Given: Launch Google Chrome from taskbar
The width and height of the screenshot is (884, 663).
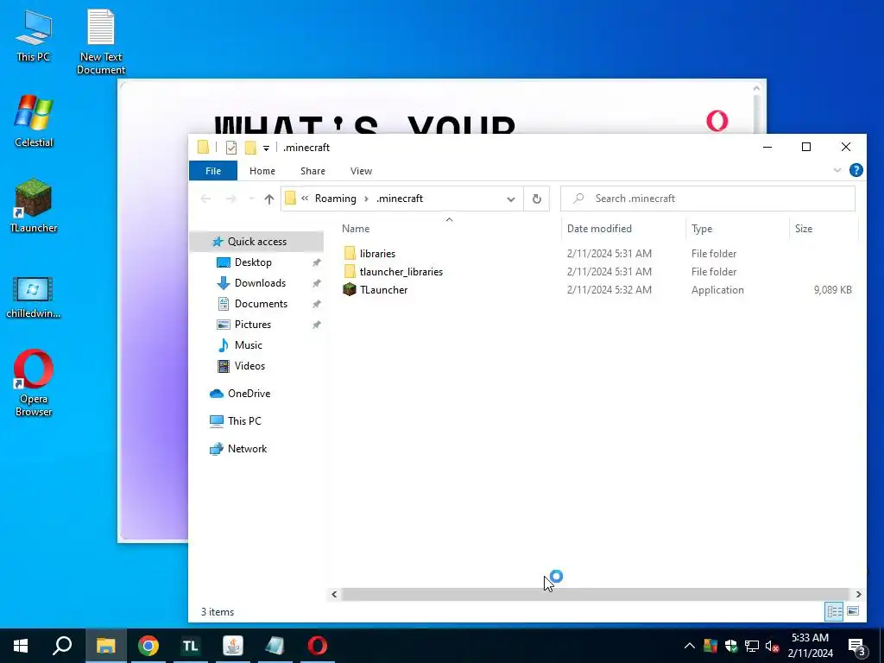Looking at the screenshot, I should click(x=148, y=646).
